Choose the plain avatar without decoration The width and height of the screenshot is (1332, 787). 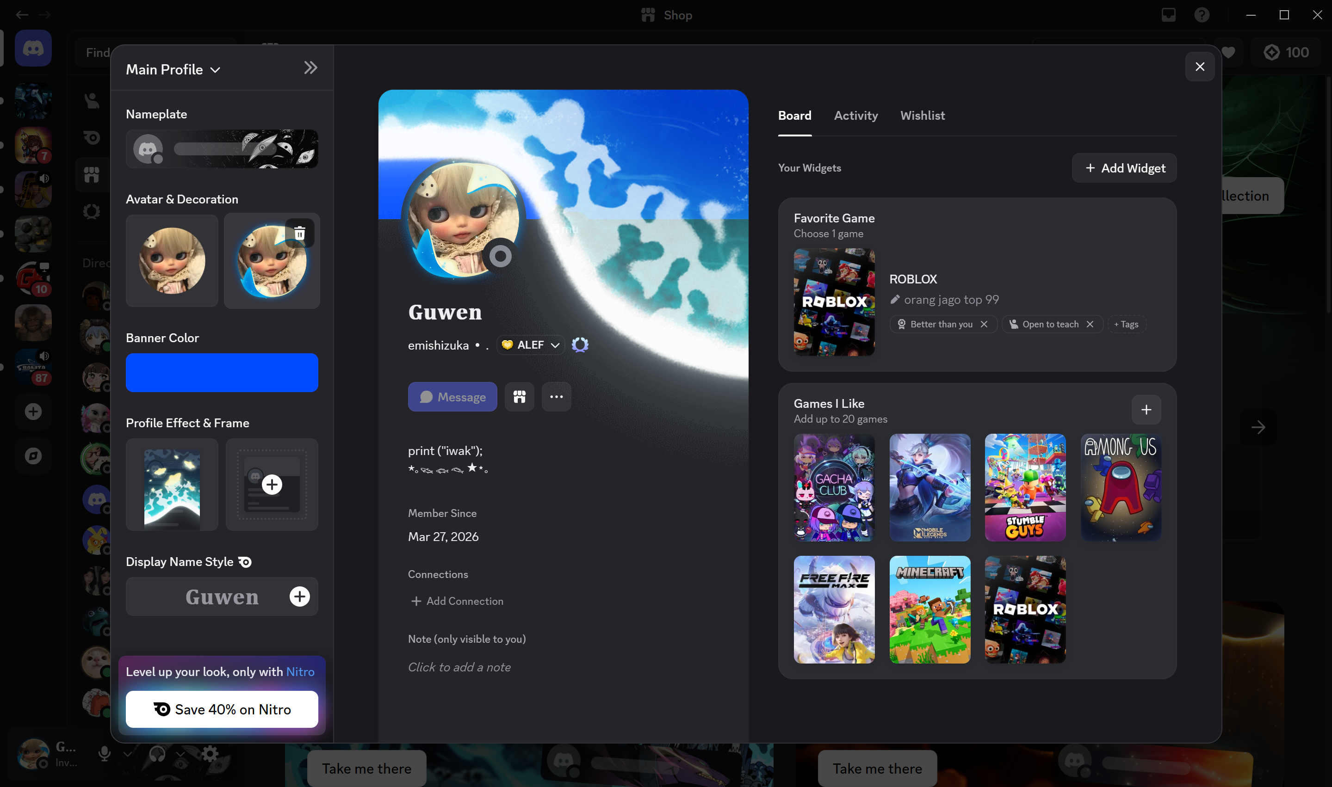click(172, 261)
